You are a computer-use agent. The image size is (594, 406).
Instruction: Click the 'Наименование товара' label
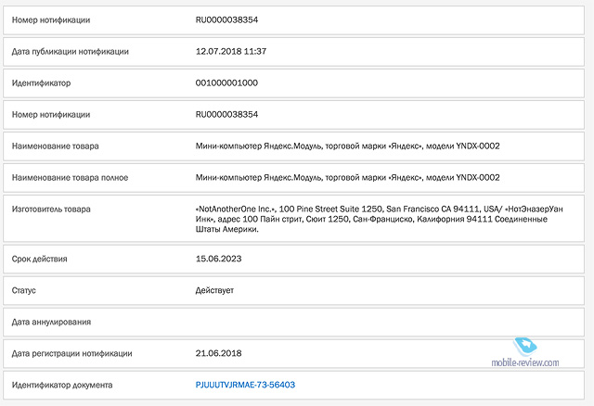pos(55,146)
